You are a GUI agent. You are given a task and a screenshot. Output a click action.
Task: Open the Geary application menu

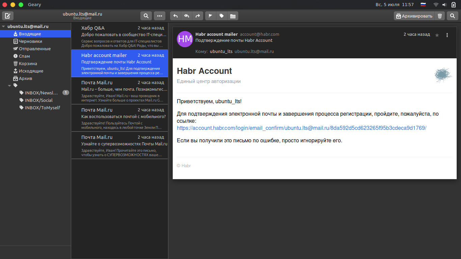click(34, 5)
